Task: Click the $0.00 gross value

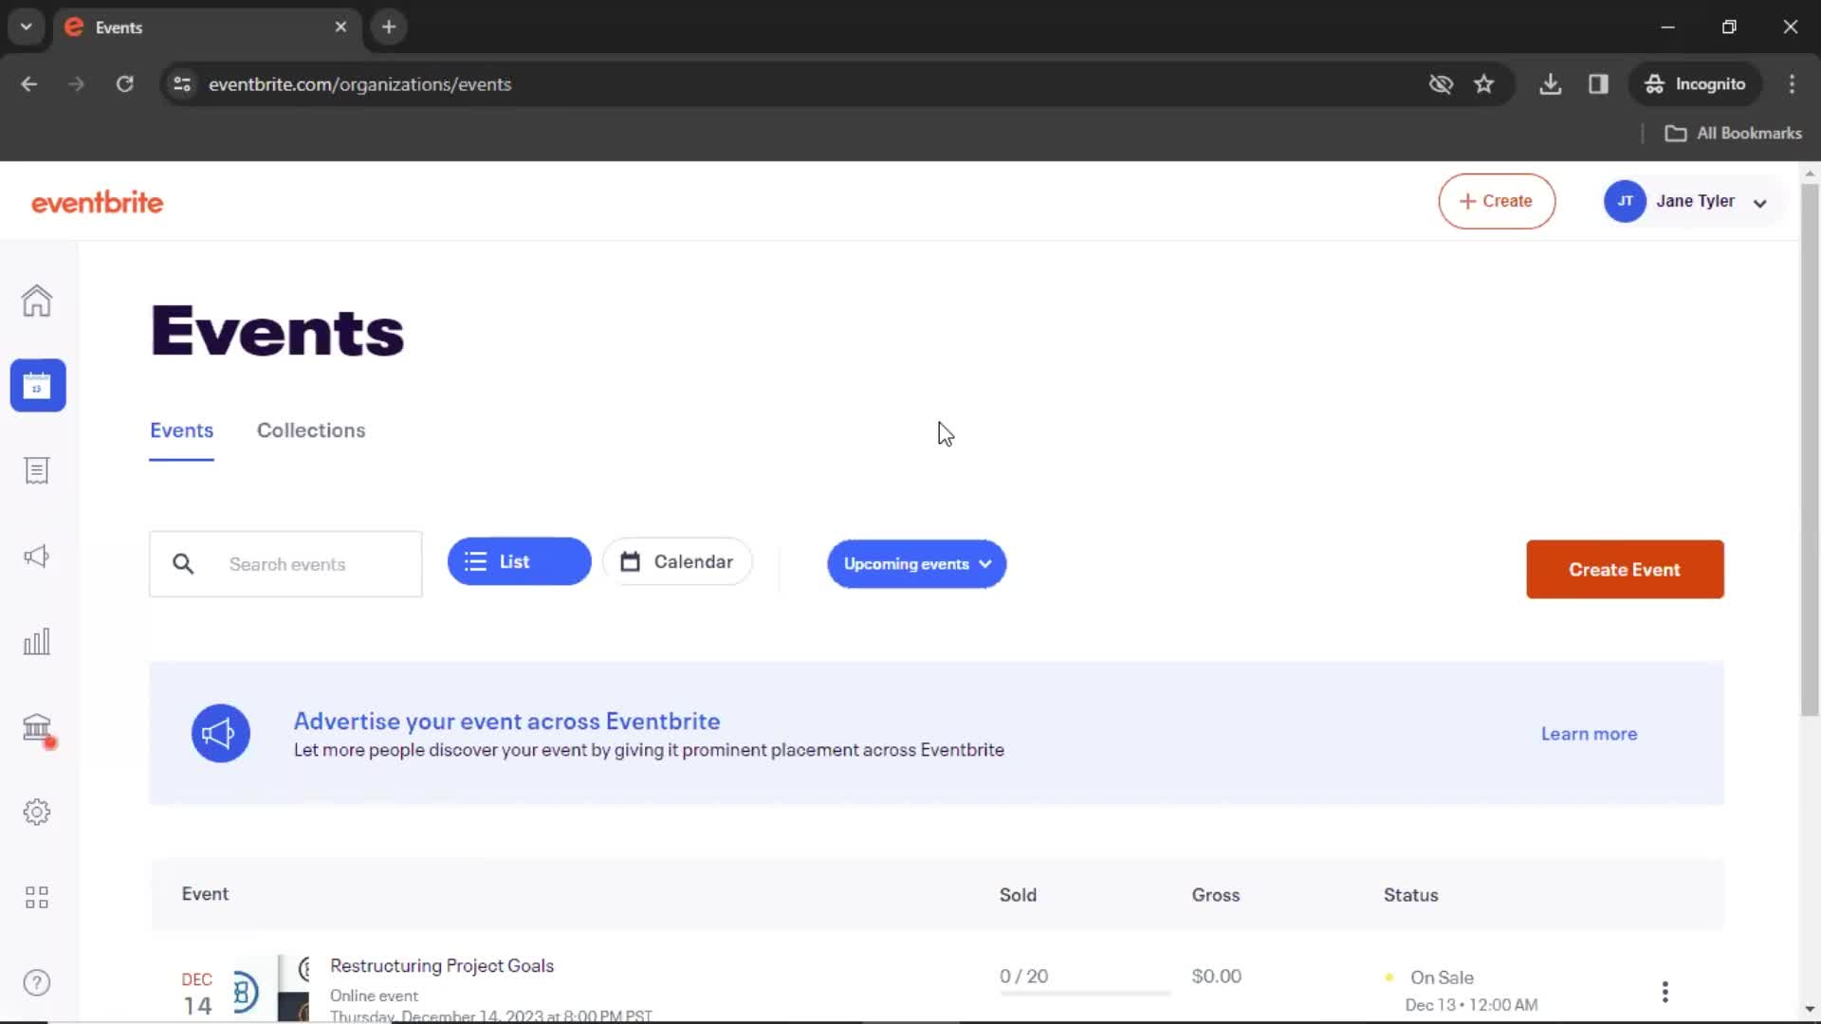Action: (x=1217, y=977)
